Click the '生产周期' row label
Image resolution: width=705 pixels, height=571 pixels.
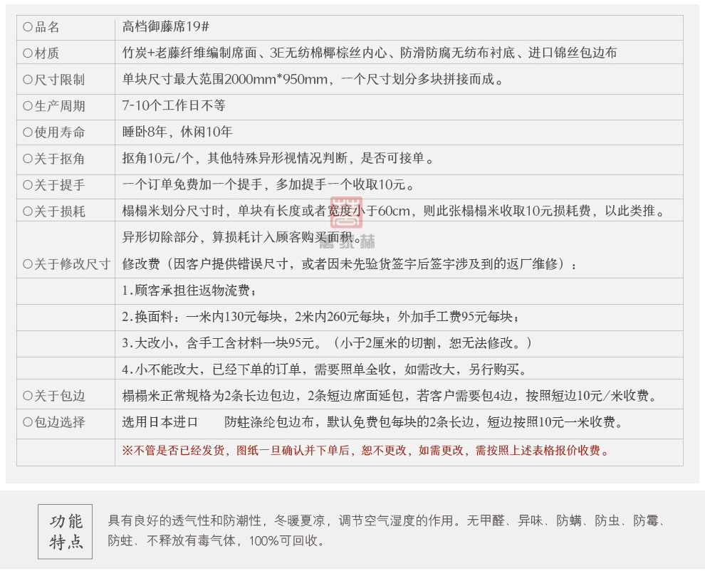[54, 106]
